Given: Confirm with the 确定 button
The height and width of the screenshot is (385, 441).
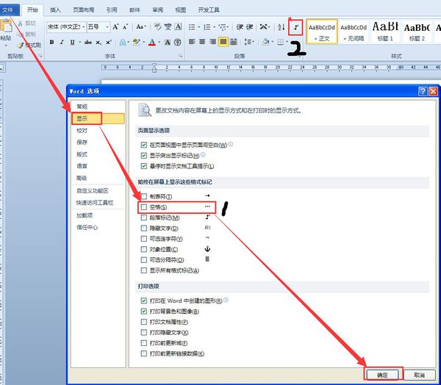Looking at the screenshot, I should [x=382, y=375].
